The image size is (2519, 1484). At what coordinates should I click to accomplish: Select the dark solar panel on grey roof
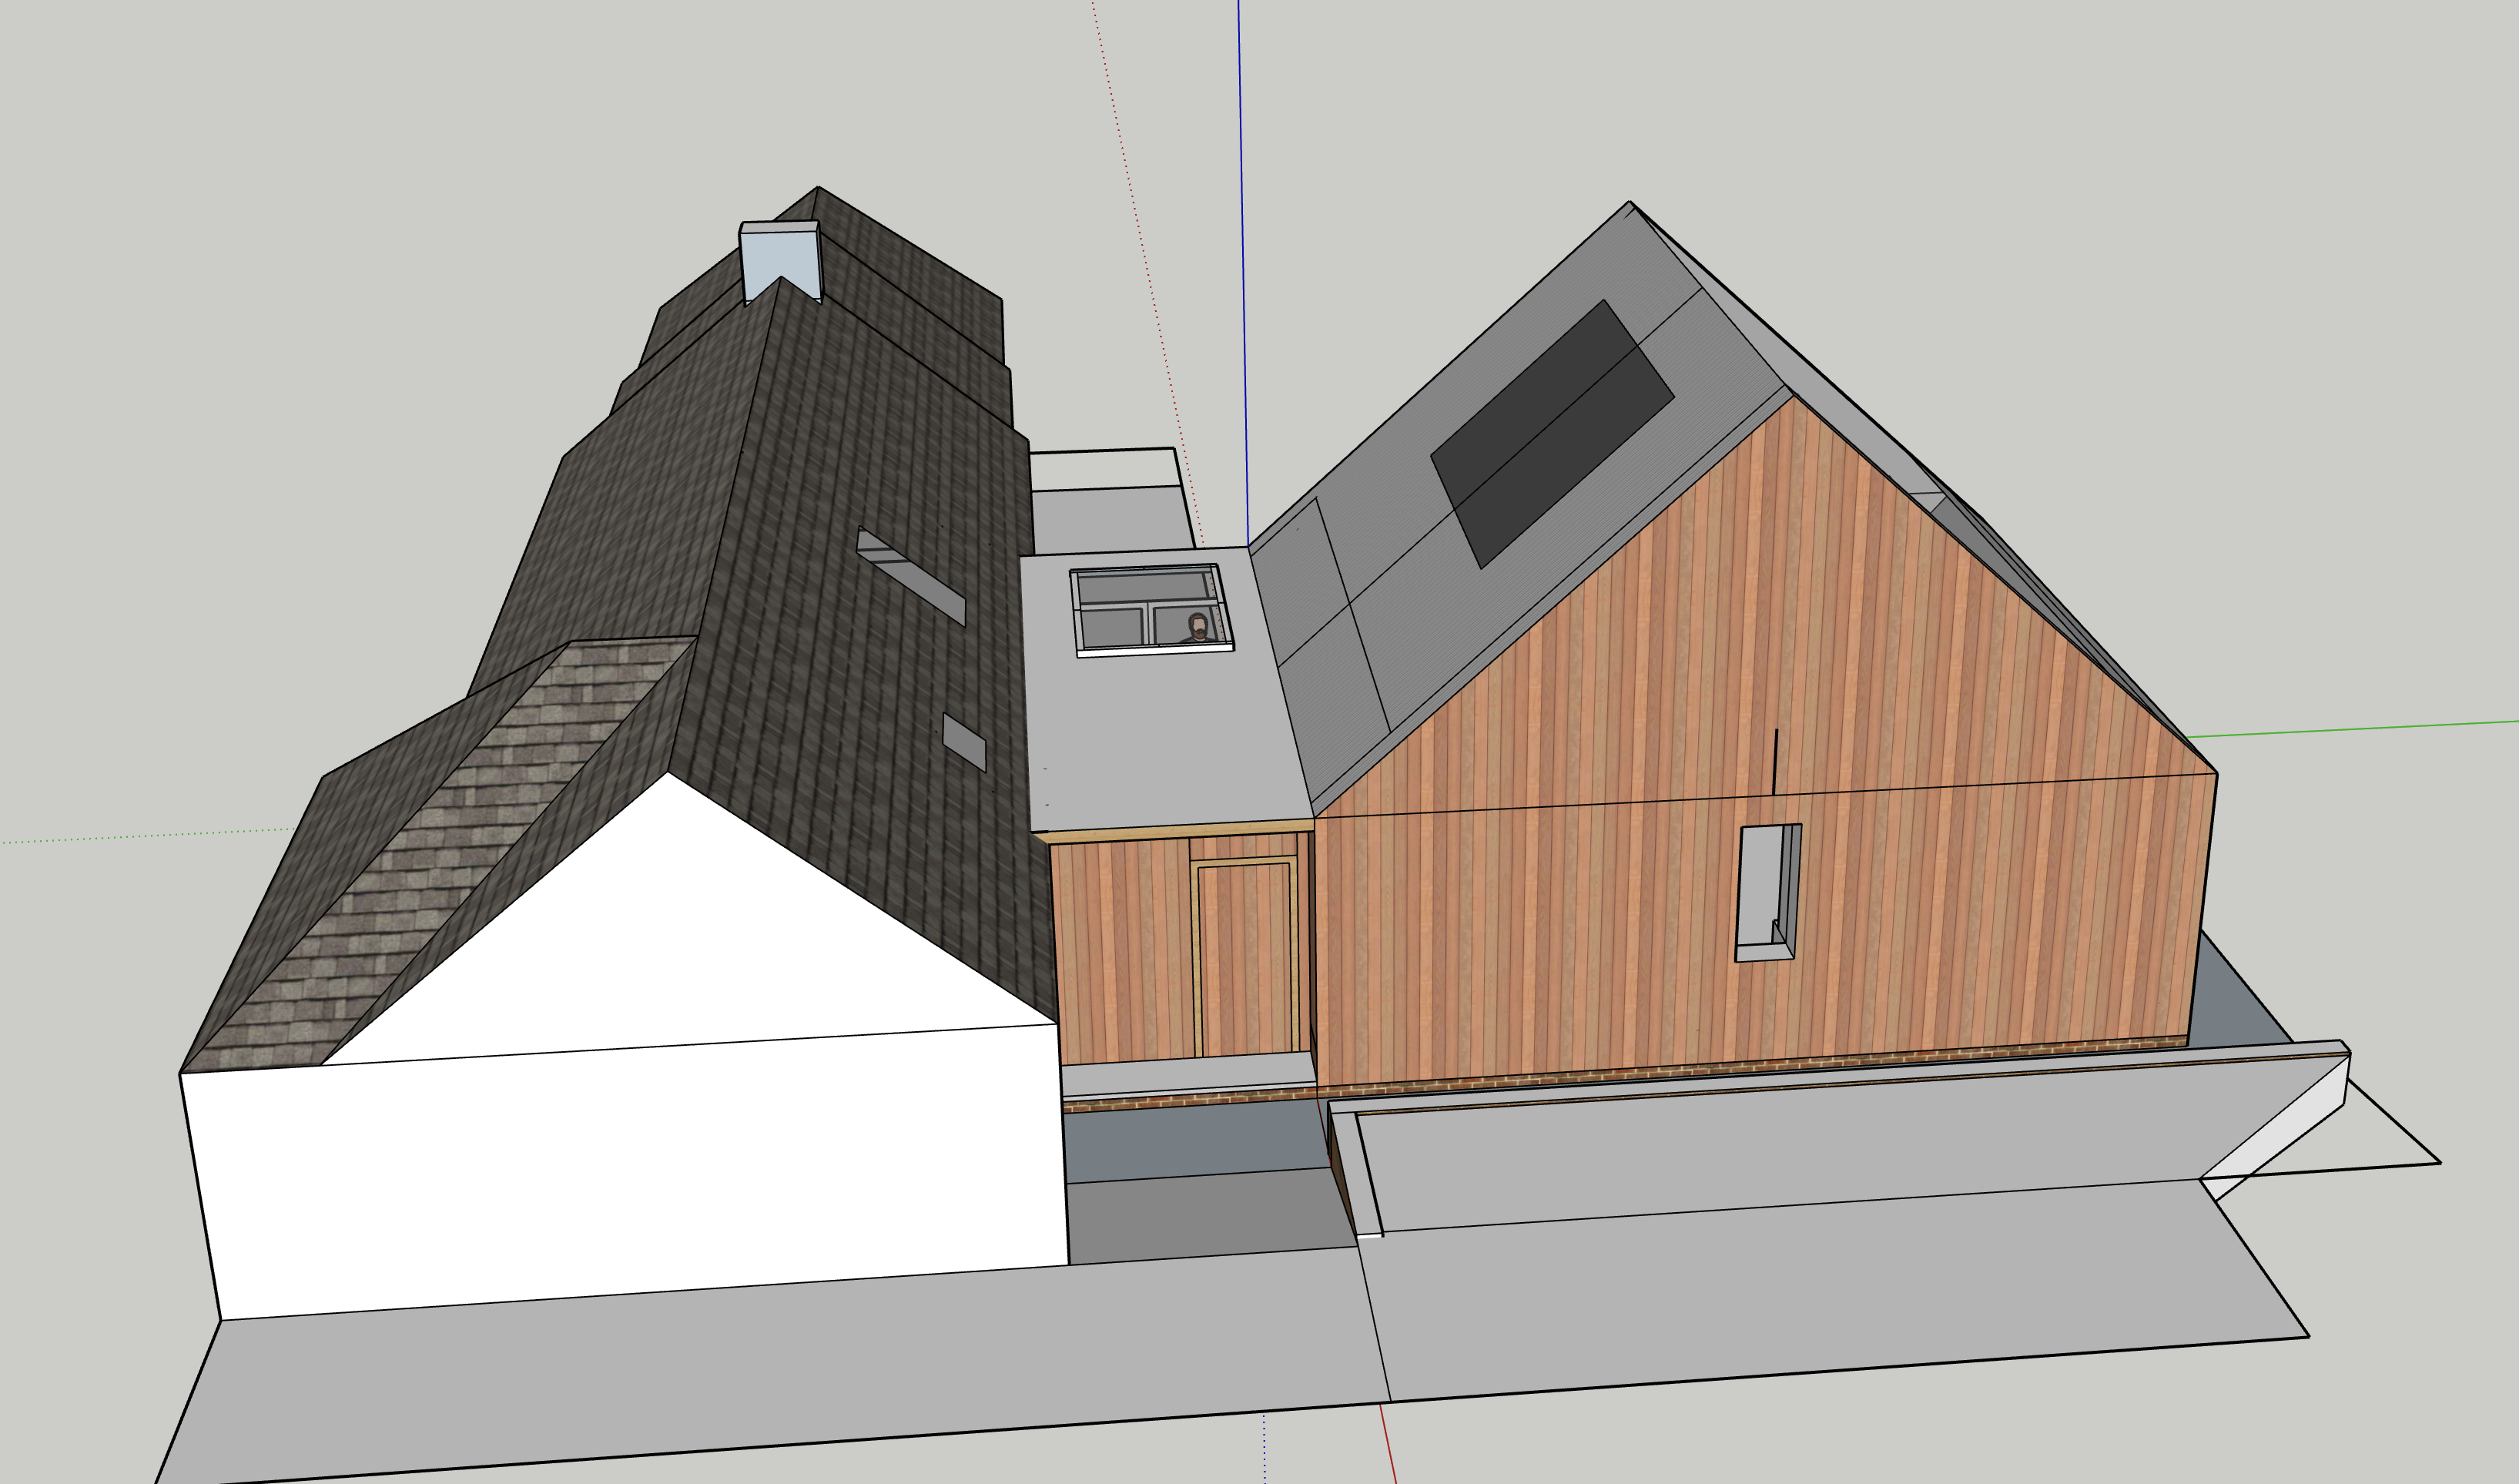click(1552, 433)
